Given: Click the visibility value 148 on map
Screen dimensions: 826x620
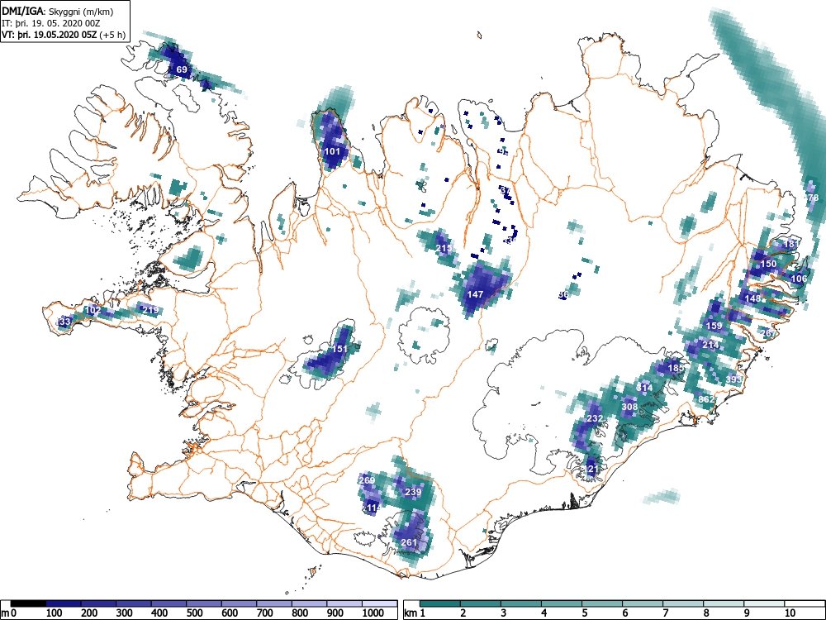Looking at the screenshot, I should coord(752,298).
